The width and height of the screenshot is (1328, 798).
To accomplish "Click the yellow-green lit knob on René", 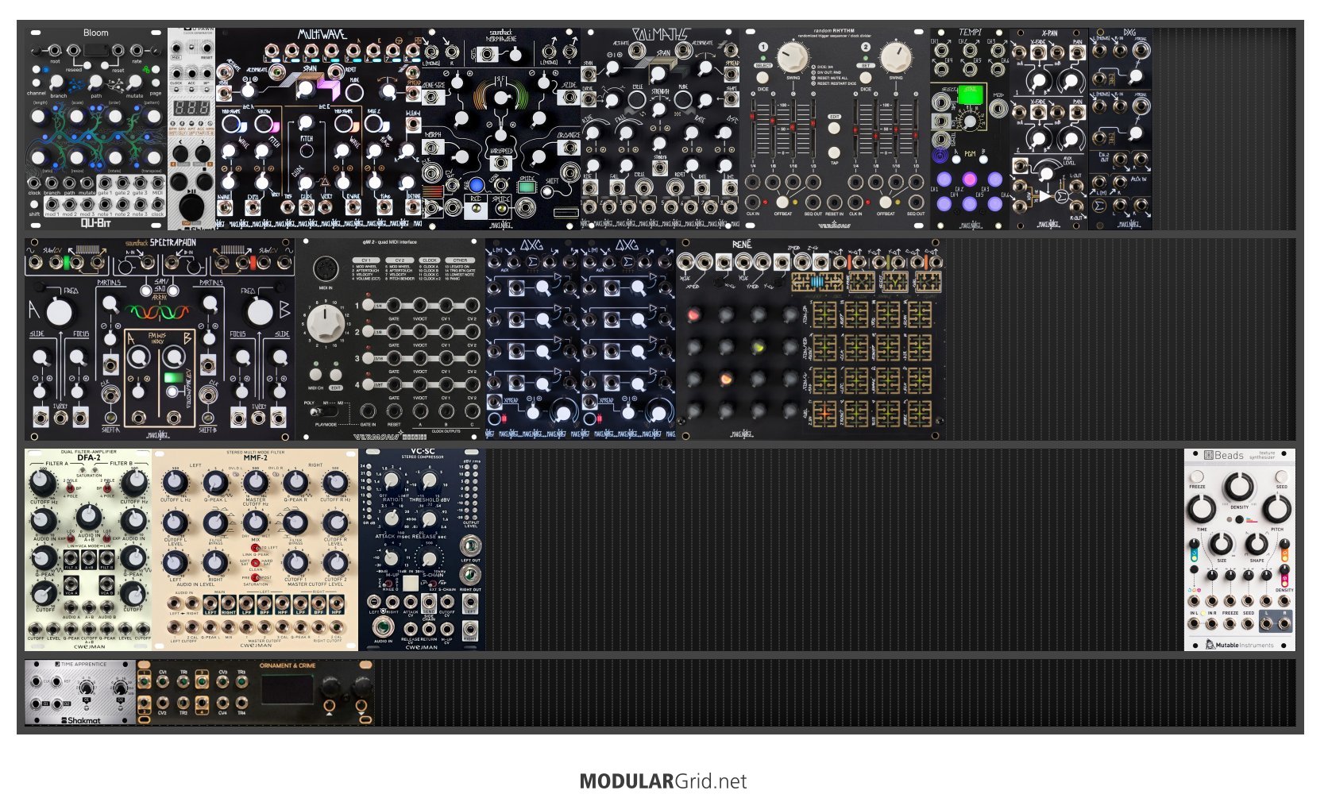I will click(759, 347).
